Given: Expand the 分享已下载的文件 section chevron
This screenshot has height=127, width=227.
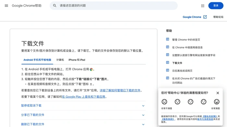Looking at the screenshot, I should 143,115.
